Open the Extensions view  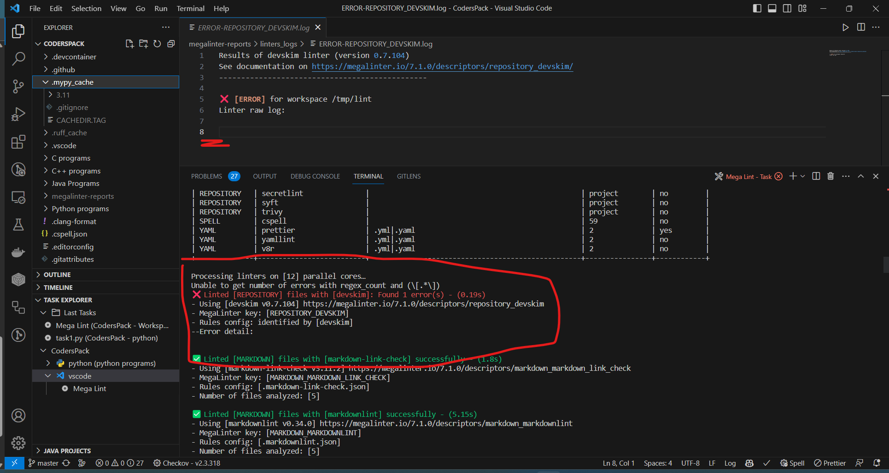(18, 142)
